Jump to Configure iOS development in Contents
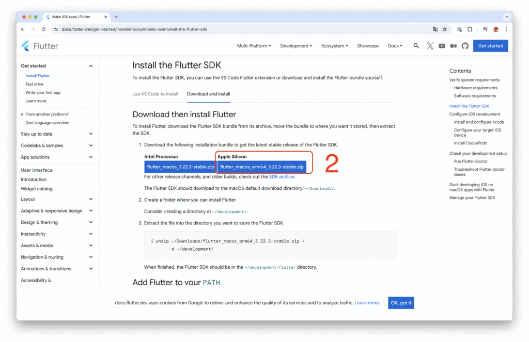Image resolution: width=529 pixels, height=342 pixels. coord(474,114)
